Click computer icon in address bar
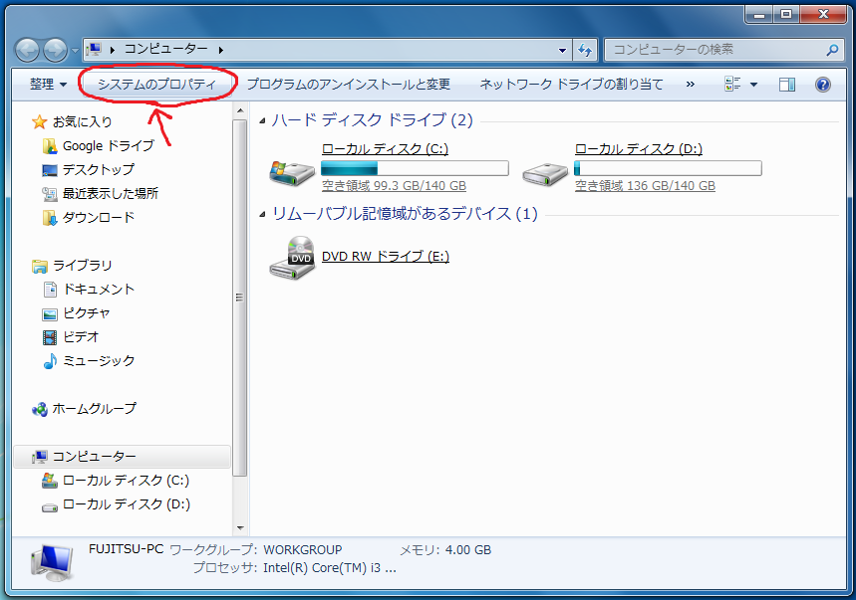856x600 pixels. [x=94, y=50]
